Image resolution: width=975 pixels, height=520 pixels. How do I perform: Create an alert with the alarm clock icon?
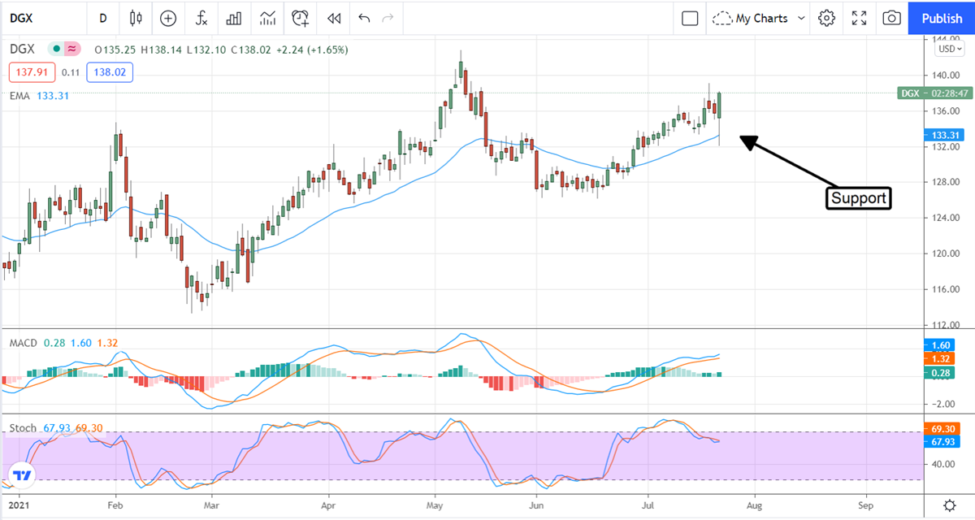[301, 18]
